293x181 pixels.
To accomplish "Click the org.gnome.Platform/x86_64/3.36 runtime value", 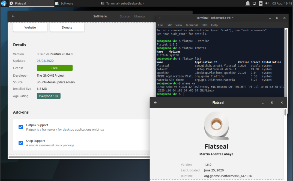I will (228, 176).
